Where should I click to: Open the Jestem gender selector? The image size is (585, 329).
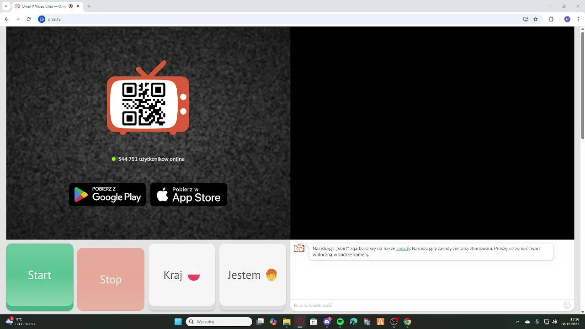point(253,275)
